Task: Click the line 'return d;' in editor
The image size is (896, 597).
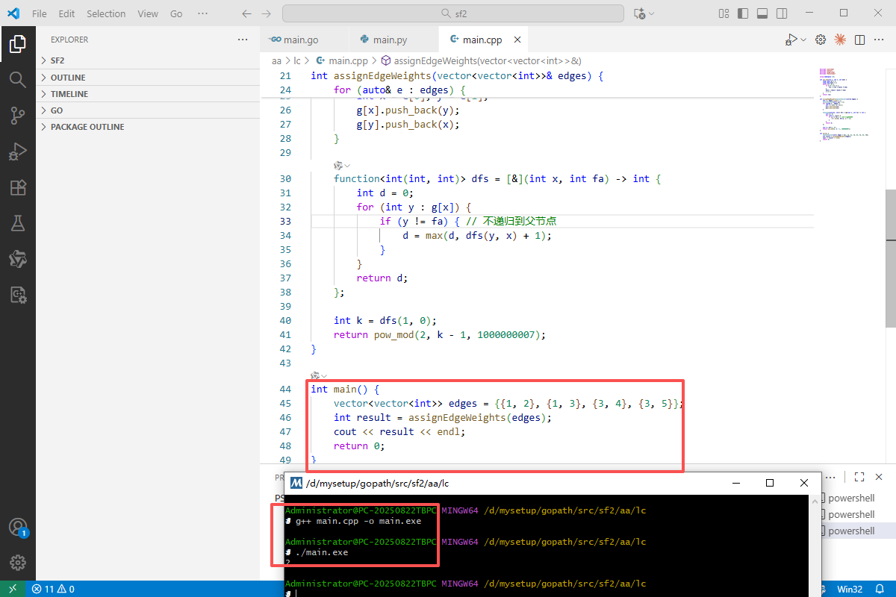Action: (x=382, y=278)
